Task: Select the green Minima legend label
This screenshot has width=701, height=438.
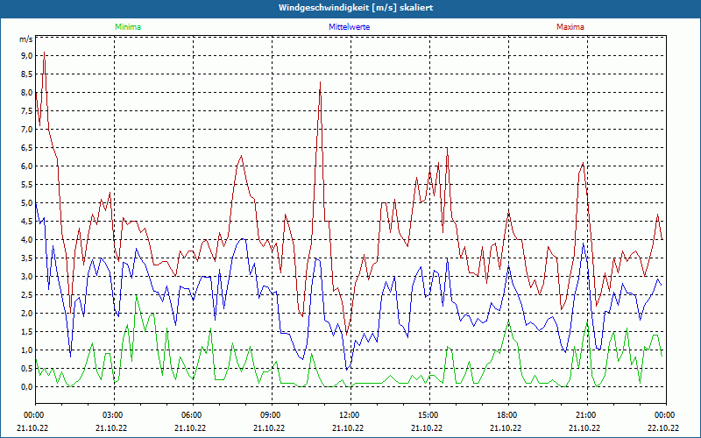Action: coord(128,27)
